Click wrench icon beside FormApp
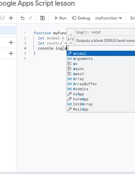Image resolution: width=135 pixels, height=174 pixels. pyautogui.click(x=70, y=99)
